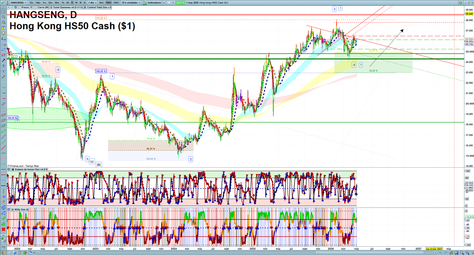Close the Sistema de trenes panel
The image size is (474, 255).
9,170
